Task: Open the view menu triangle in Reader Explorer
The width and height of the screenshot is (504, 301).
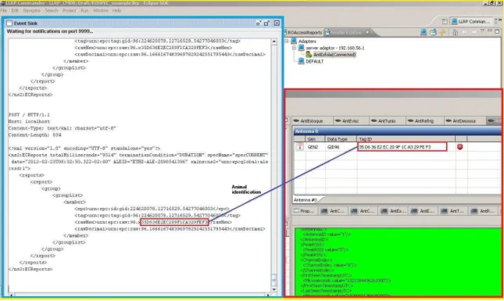Action: click(x=482, y=31)
